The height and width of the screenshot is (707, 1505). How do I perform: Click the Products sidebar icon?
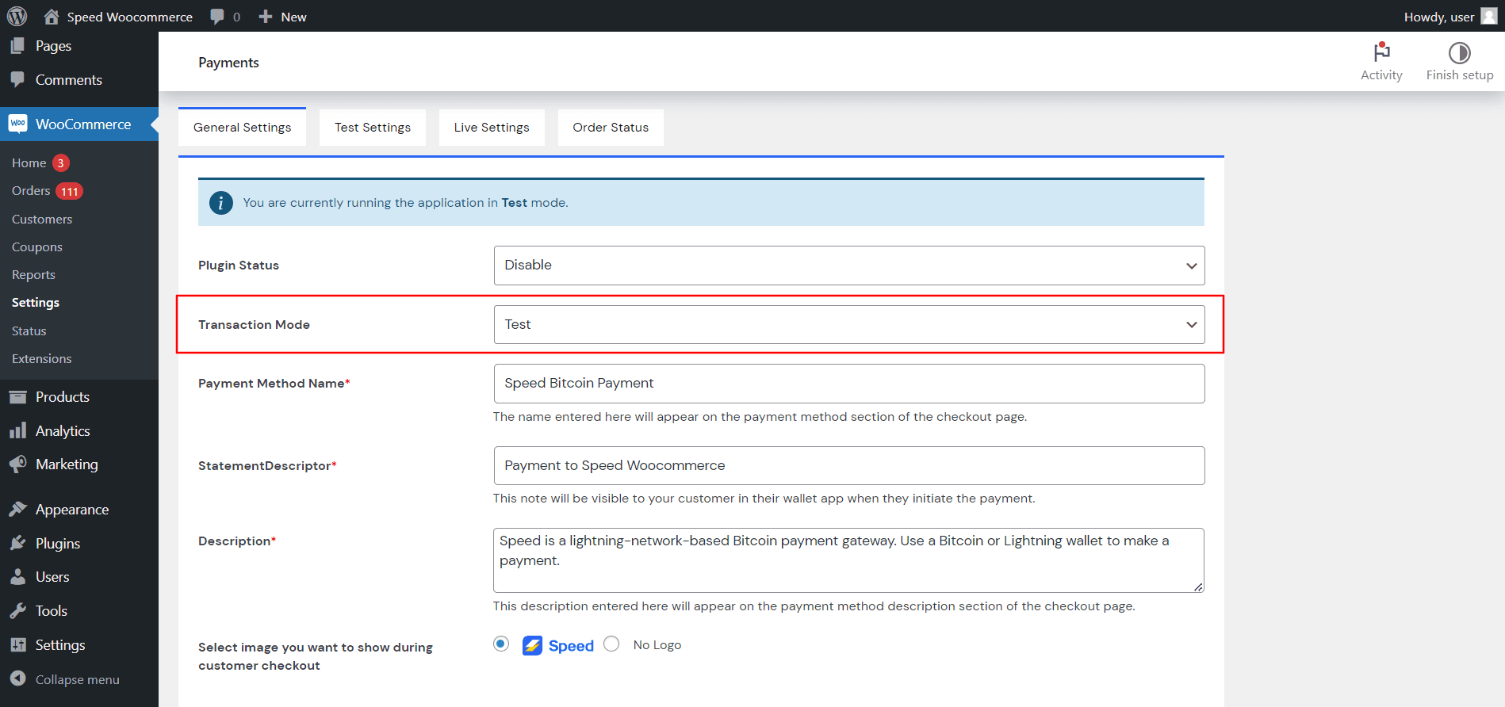(x=17, y=396)
